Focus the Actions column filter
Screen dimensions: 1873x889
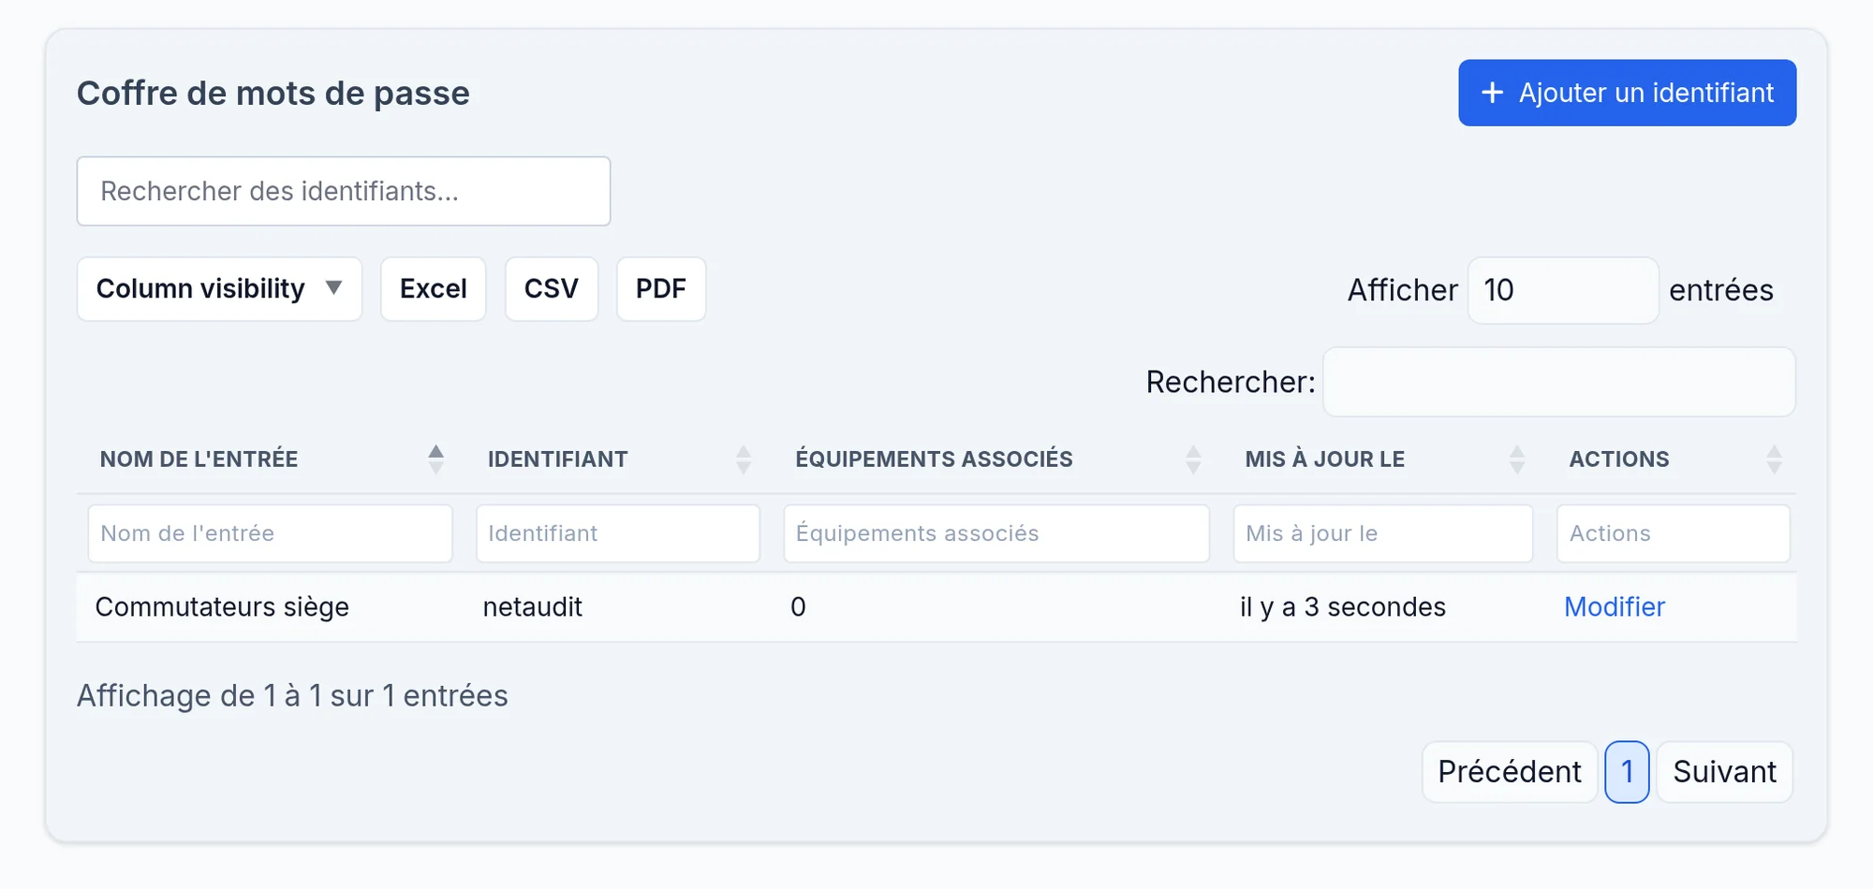[1674, 533]
